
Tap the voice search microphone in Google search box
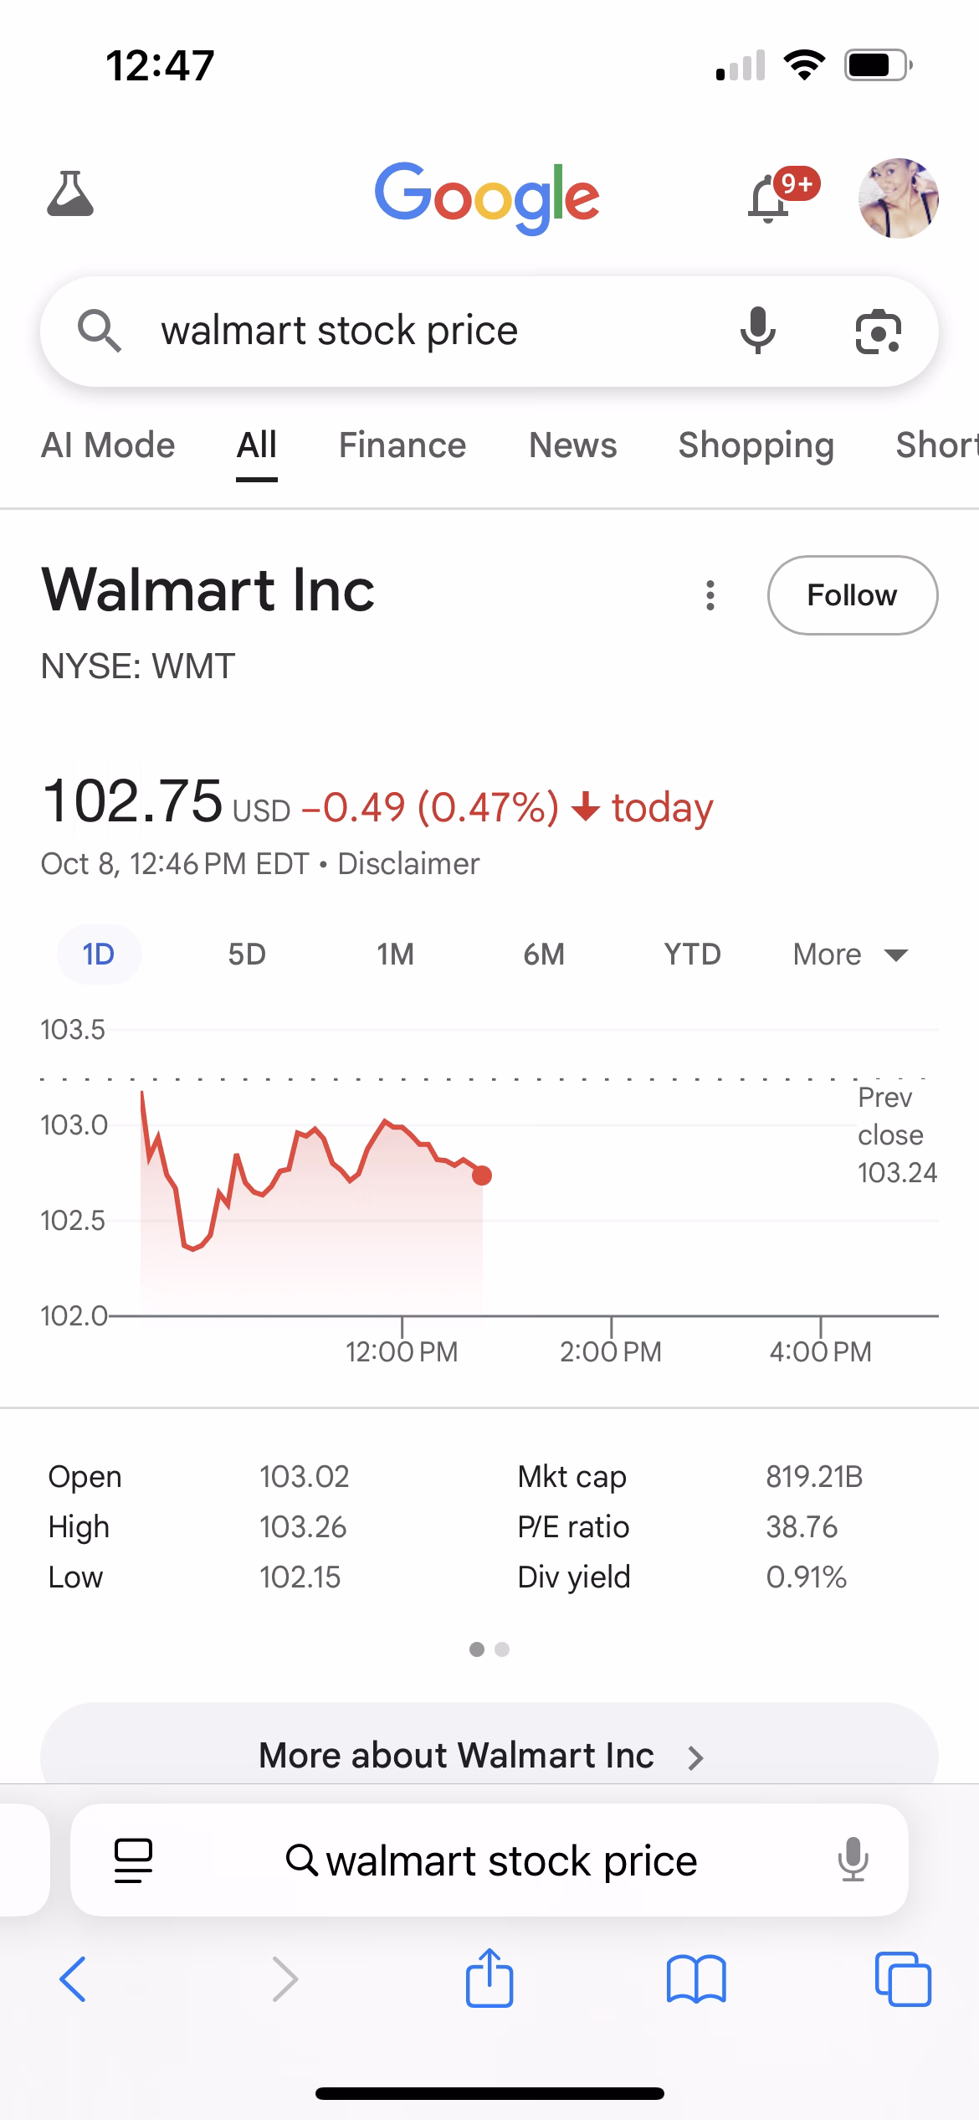(758, 331)
